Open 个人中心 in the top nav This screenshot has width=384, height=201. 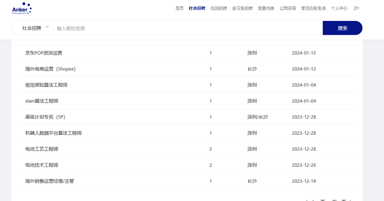pyautogui.click(x=339, y=8)
